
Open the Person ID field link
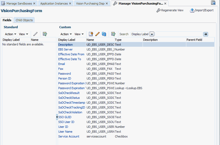point(65,78)
